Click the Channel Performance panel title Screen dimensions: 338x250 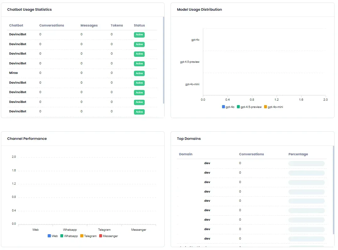[27, 139]
